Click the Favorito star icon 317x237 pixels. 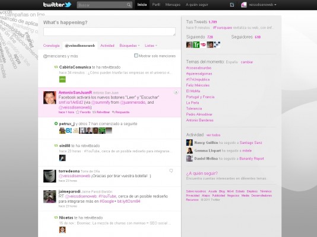point(77,112)
